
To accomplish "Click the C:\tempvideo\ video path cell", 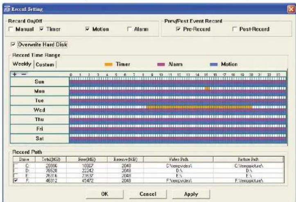I will coord(179,166).
